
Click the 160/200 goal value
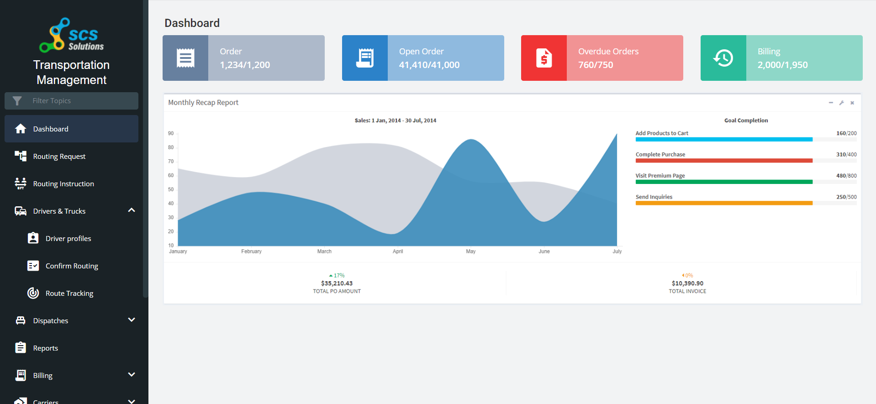click(846, 133)
